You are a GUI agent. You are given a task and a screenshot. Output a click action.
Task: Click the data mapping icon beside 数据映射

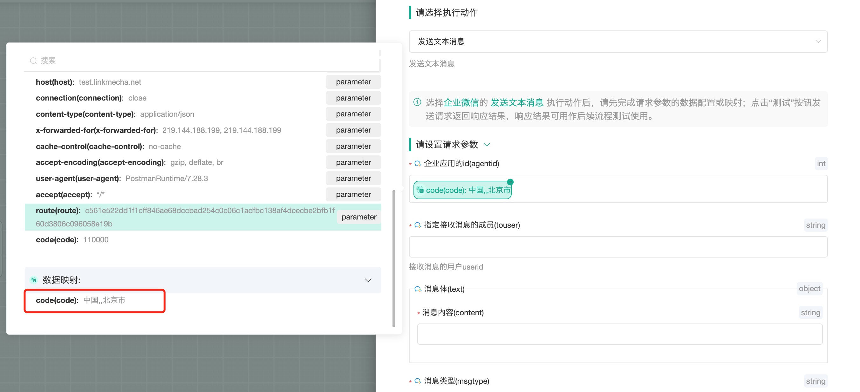coord(34,280)
